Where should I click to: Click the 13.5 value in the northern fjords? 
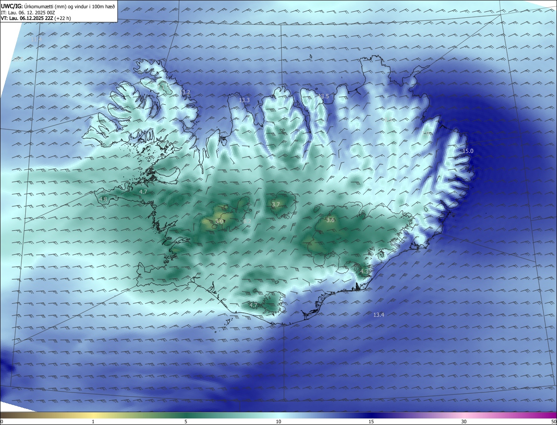324,96
